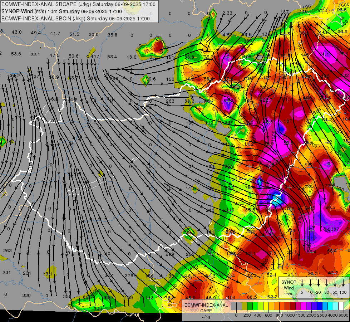Click the '41.7' value on the map
Image resolution: width=350 pixels, height=322 pixels.
[55, 33]
